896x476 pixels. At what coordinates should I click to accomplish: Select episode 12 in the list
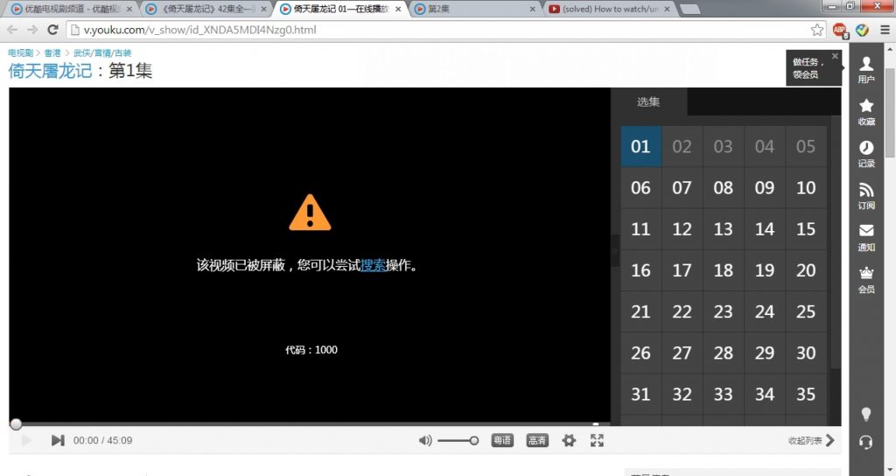tap(682, 229)
